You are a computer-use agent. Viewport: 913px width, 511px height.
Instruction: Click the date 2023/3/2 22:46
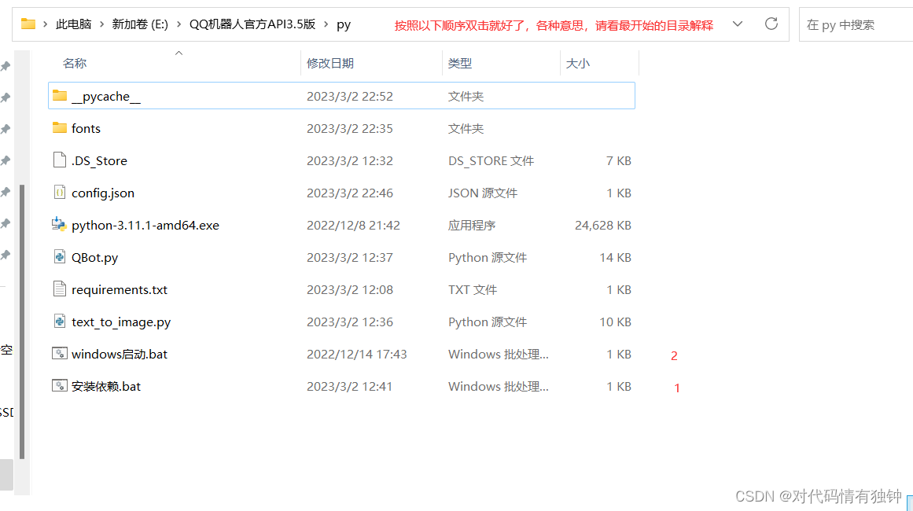point(350,193)
